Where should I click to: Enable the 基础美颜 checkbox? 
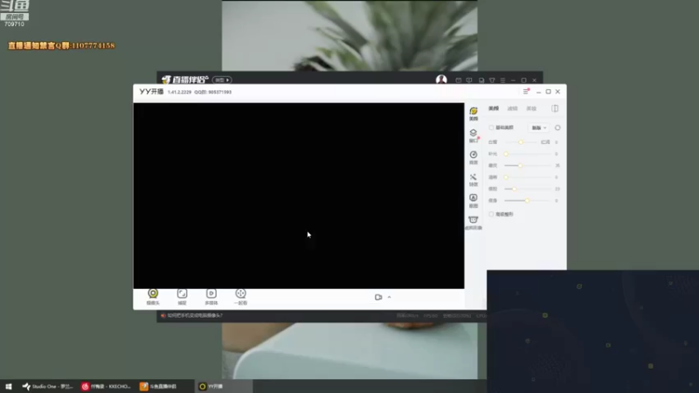coord(491,128)
